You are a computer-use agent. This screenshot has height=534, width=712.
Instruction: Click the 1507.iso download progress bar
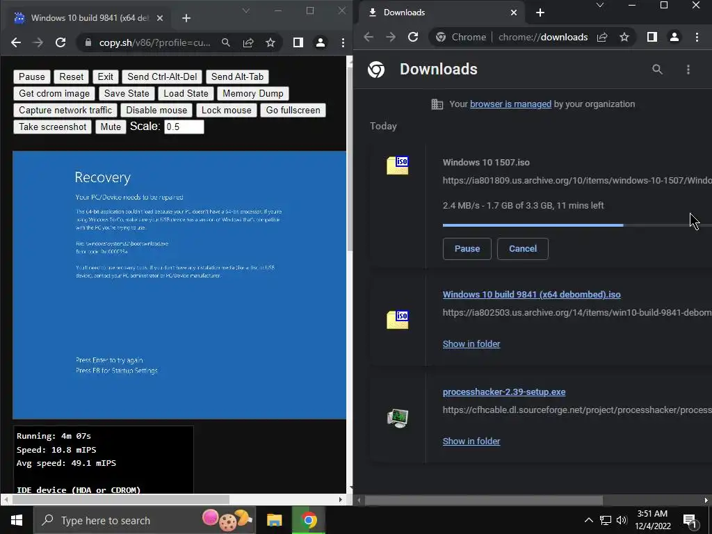[577, 225]
